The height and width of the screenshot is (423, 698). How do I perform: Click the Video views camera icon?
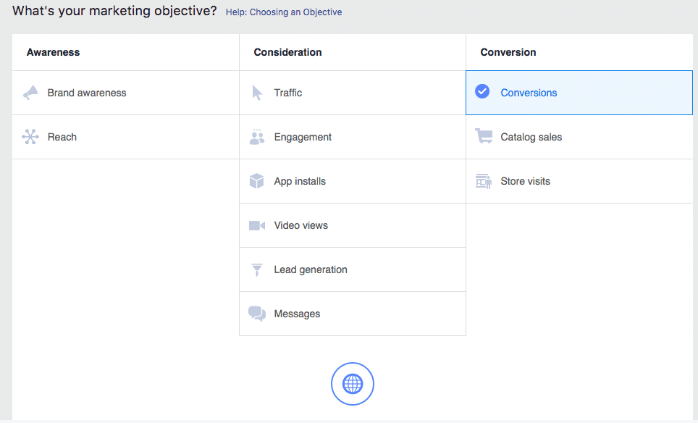[257, 225]
